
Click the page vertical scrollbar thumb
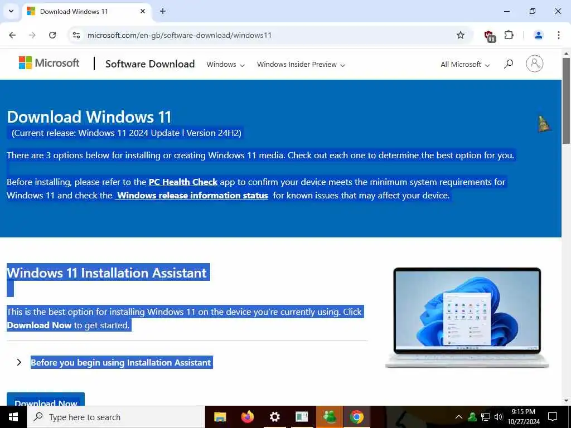[566, 100]
